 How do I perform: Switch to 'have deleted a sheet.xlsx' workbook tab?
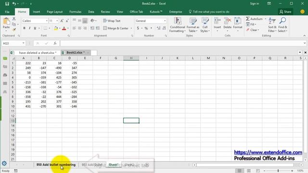tap(38, 53)
